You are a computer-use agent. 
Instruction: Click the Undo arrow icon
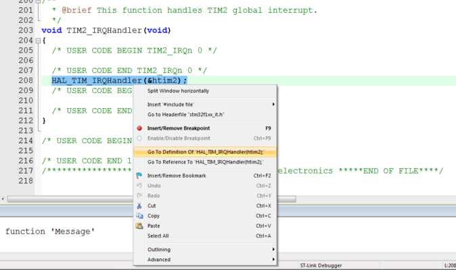[139, 186]
